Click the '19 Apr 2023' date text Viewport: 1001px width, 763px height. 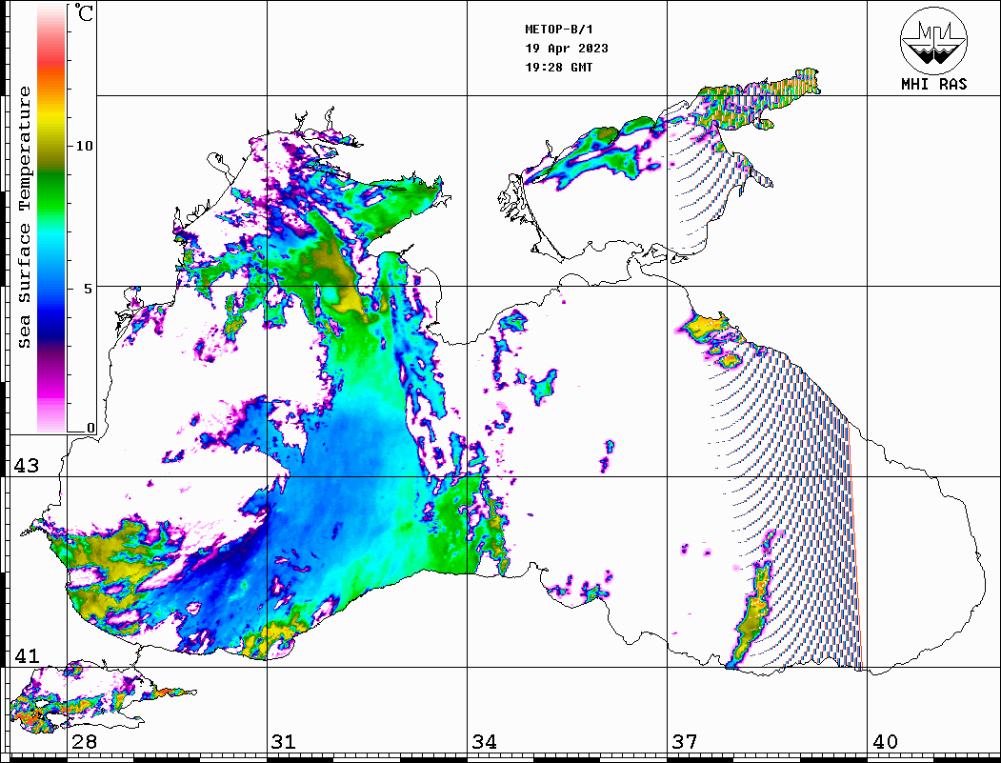(567, 49)
